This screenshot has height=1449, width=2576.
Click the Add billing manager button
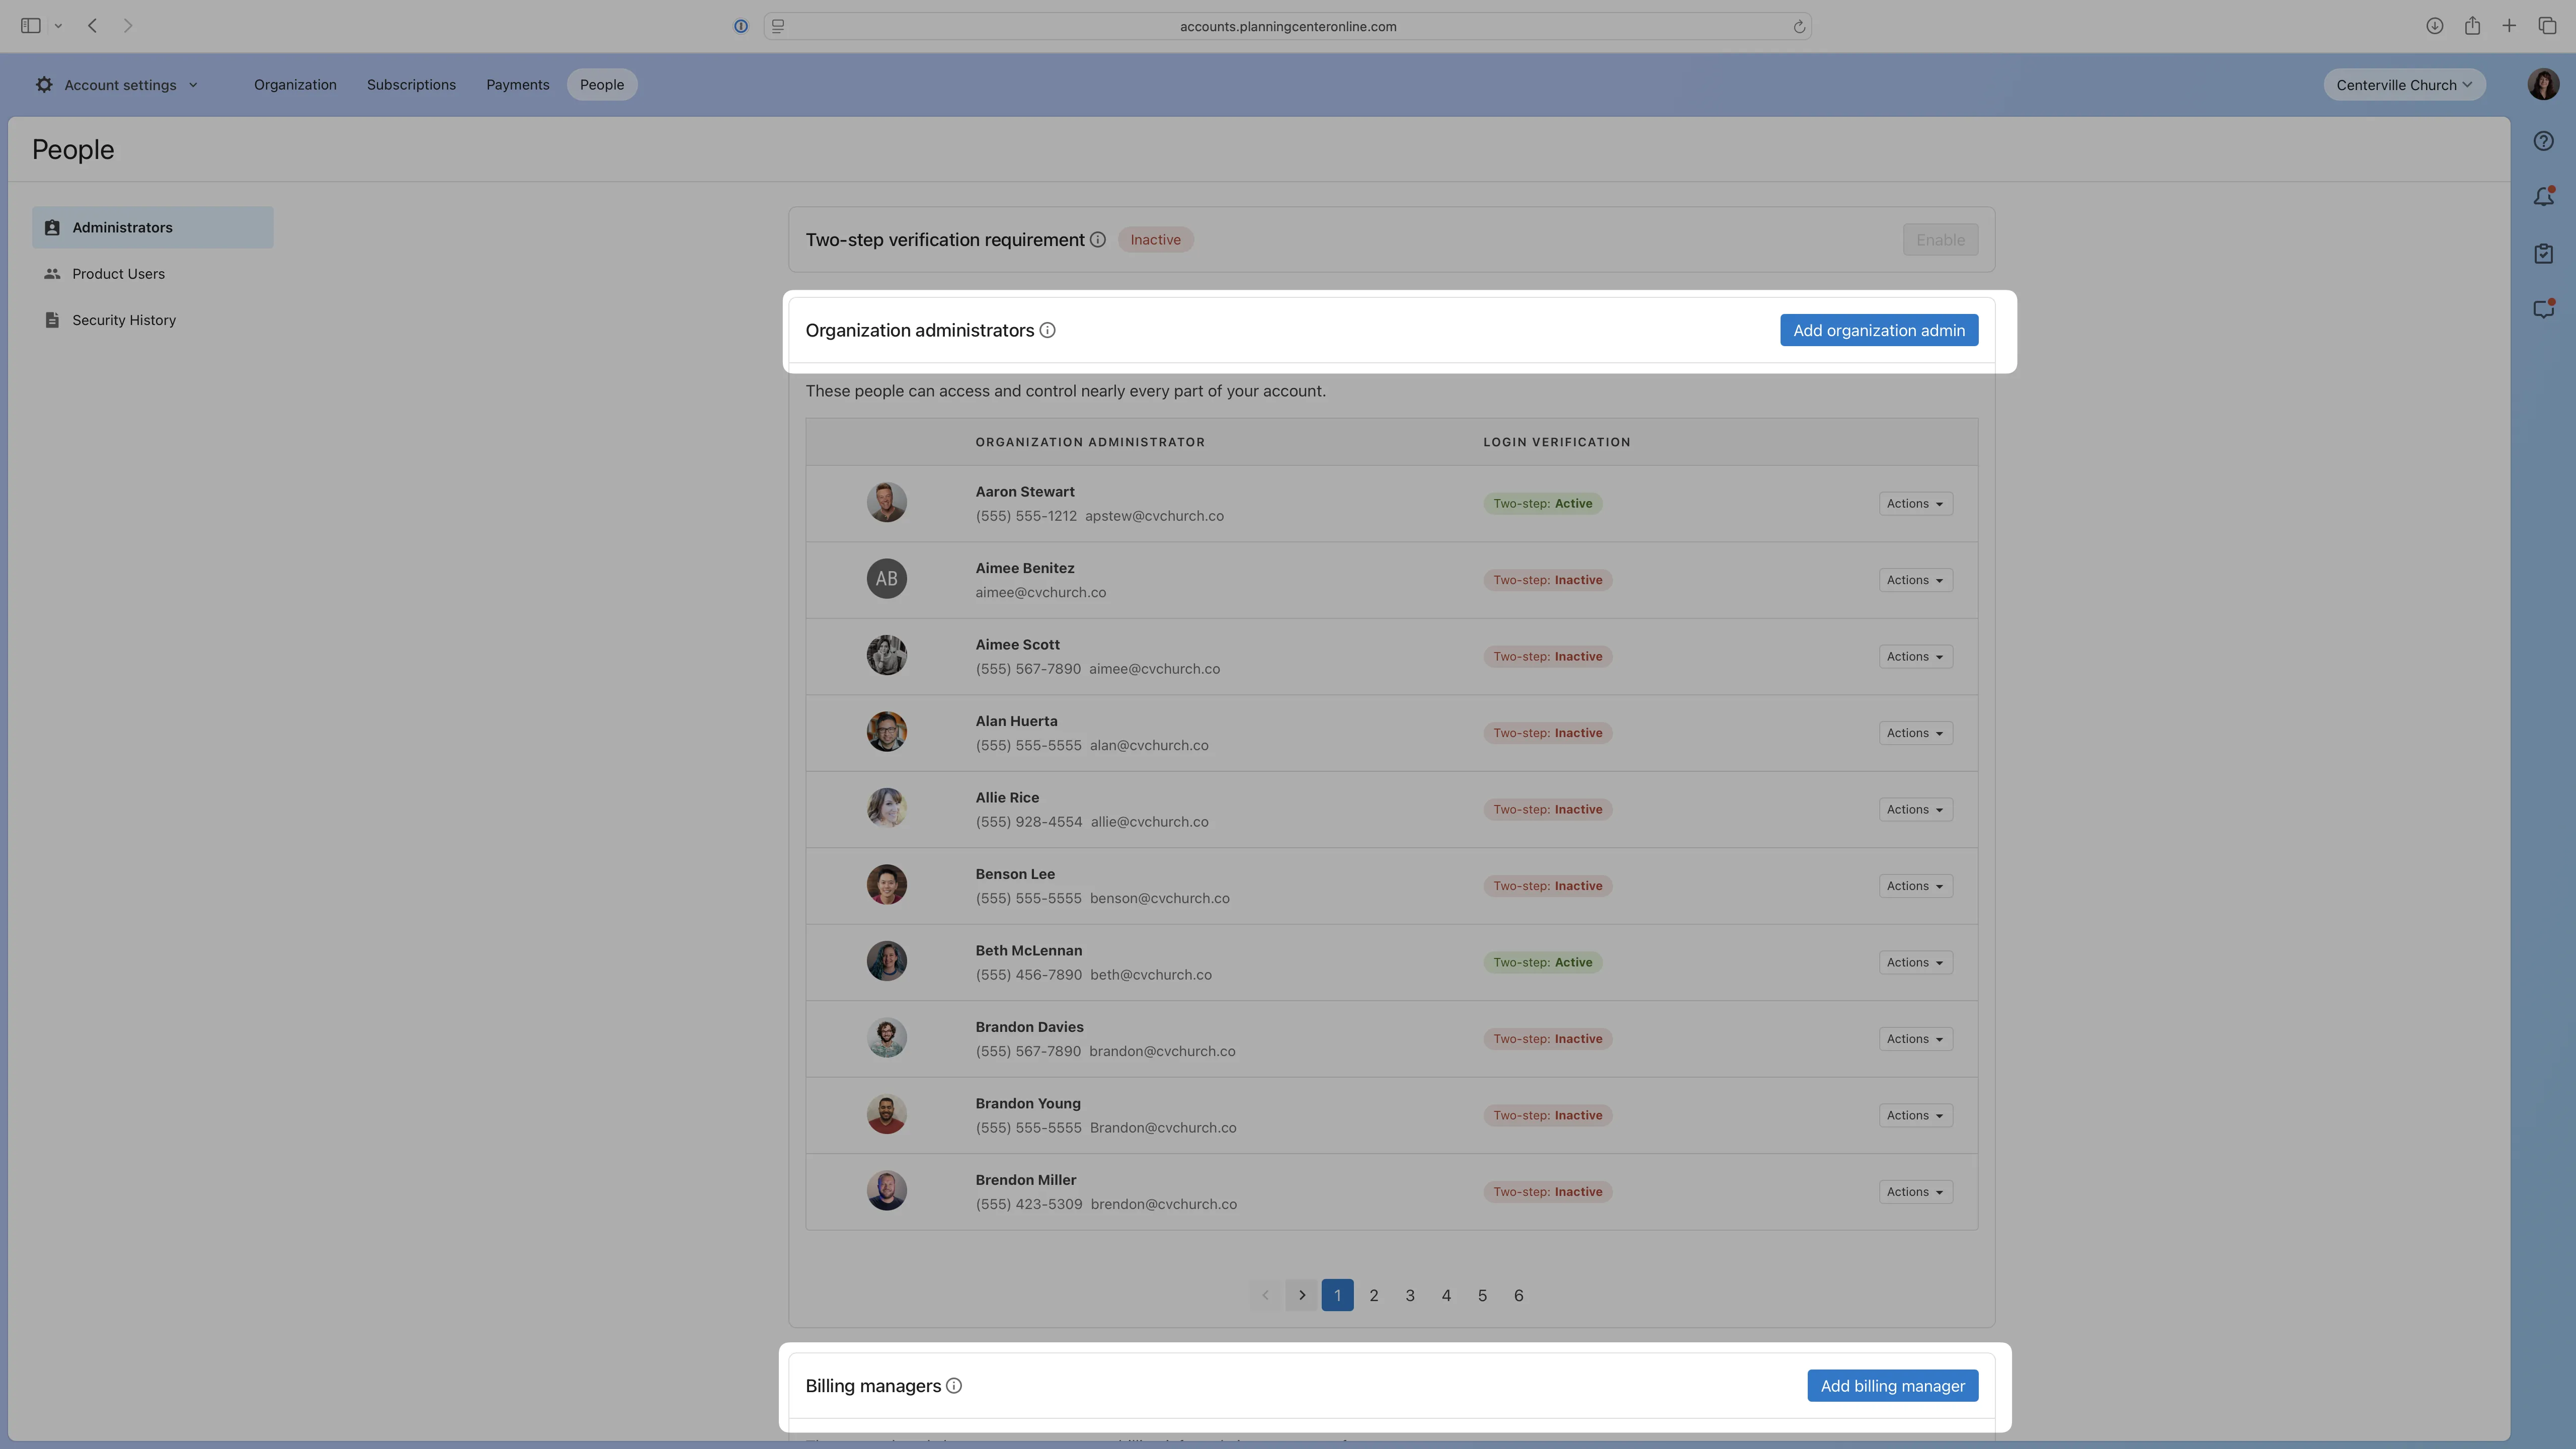1891,1385
